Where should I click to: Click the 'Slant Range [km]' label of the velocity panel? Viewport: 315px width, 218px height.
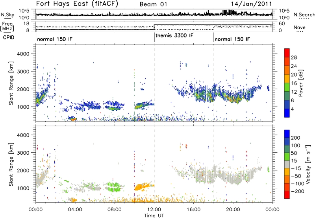(11, 164)
